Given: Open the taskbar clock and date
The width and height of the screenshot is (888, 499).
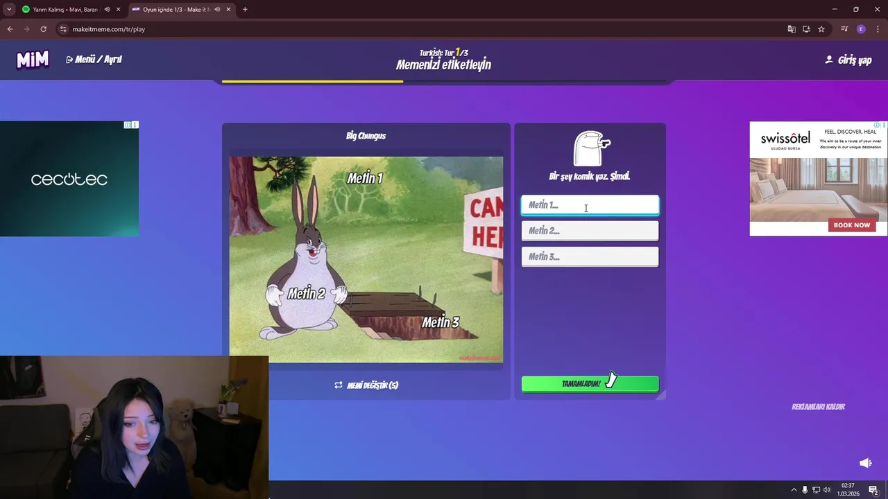Looking at the screenshot, I should (848, 490).
